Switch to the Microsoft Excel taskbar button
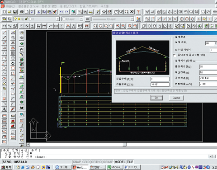This screenshot has width=217, height=170. point(115,167)
